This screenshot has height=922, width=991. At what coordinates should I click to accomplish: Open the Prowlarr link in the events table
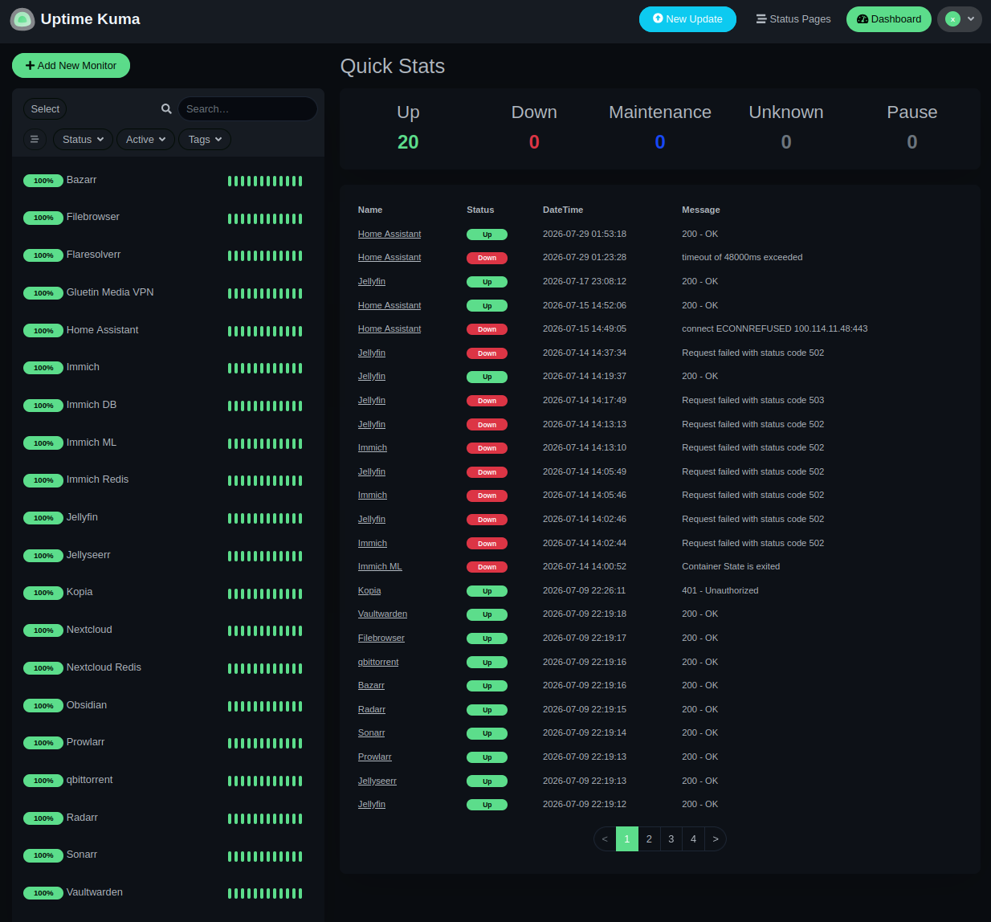click(375, 757)
